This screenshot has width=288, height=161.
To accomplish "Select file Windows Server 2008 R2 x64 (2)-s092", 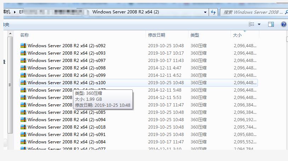I will [67, 46].
